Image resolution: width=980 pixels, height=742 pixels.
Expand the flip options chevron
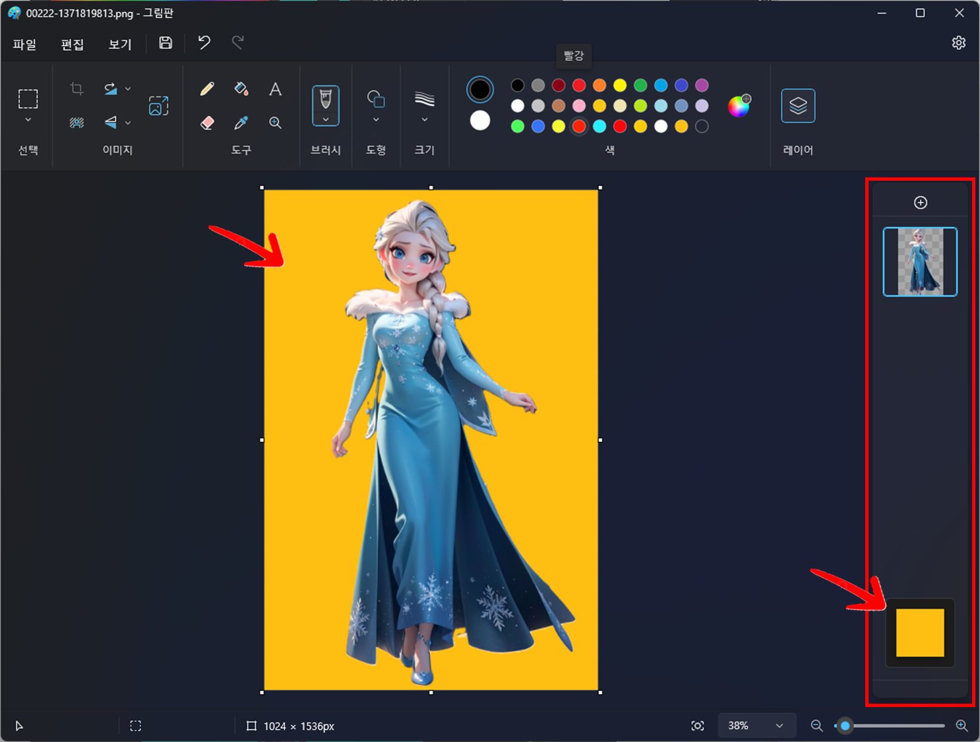[x=128, y=123]
